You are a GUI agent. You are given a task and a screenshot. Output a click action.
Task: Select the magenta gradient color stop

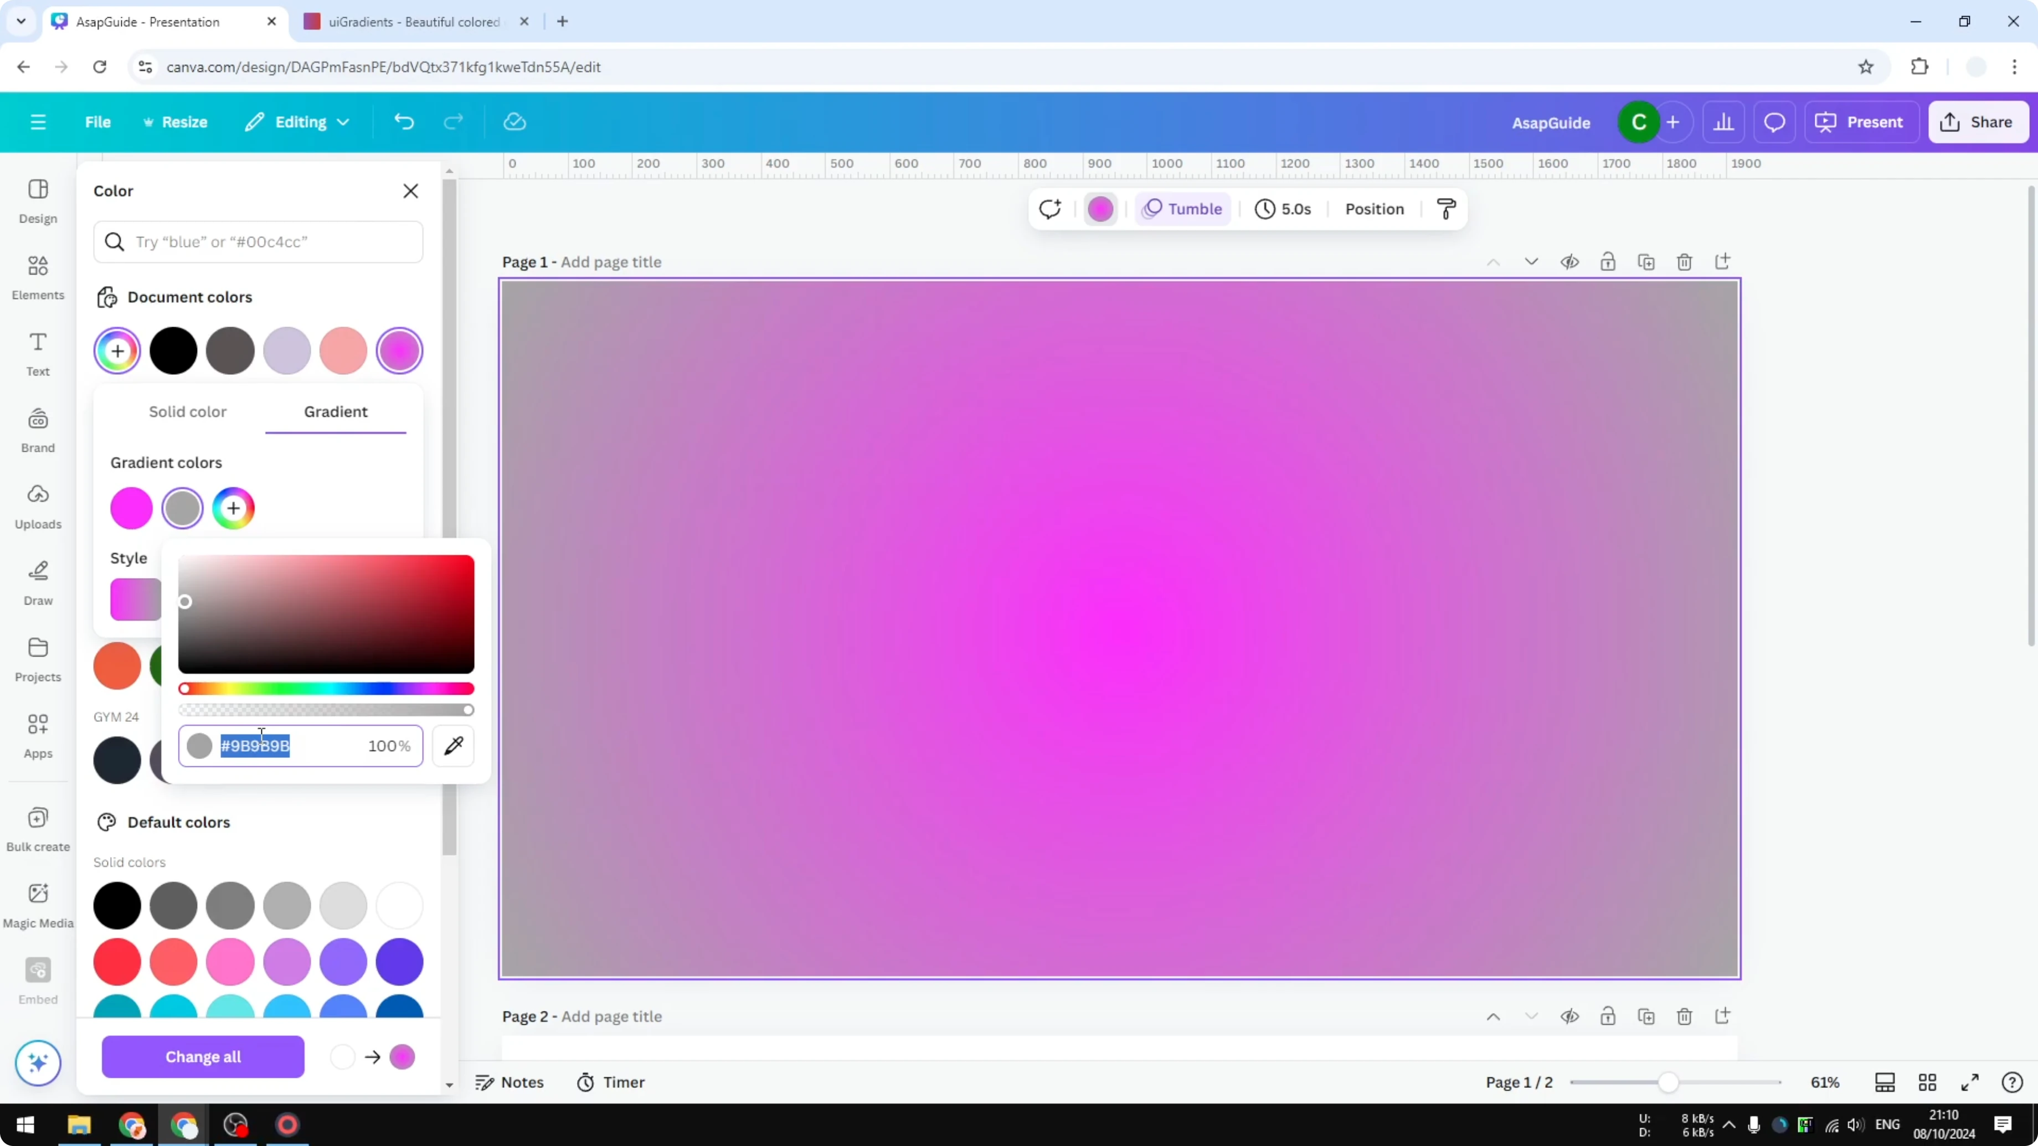(x=131, y=508)
